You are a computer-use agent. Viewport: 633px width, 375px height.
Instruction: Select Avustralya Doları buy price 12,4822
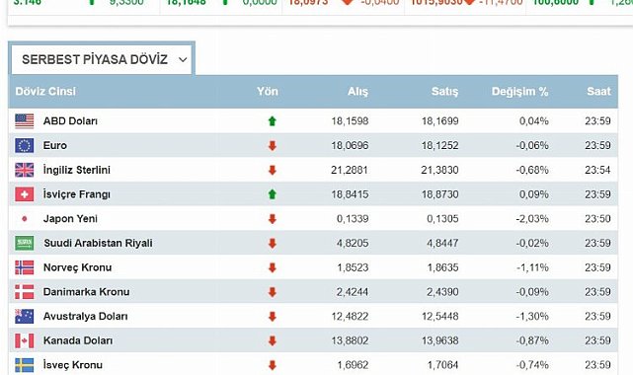[x=350, y=317]
